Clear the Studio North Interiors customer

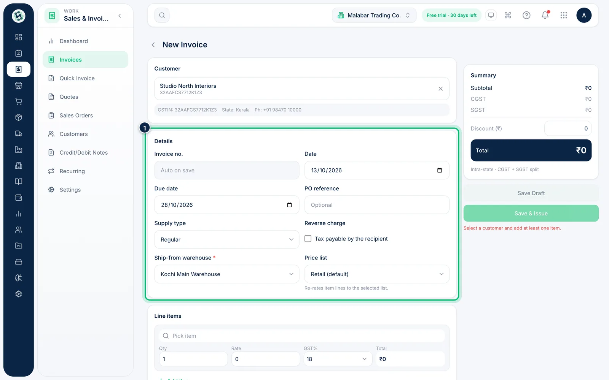[440, 89]
